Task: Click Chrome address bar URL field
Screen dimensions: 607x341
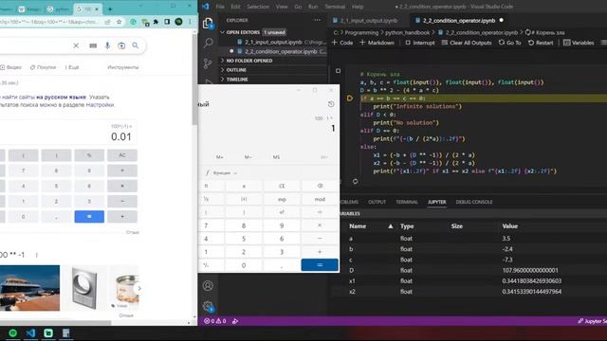Action: tap(50, 22)
